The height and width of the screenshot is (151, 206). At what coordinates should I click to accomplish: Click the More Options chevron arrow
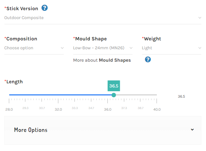(192, 130)
